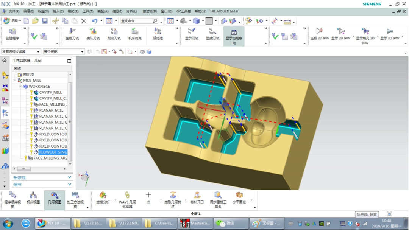Toggle off the 显示切削移动 highlighted button
Image resolution: width=409 pixels, height=230 pixels.
coord(234,33)
